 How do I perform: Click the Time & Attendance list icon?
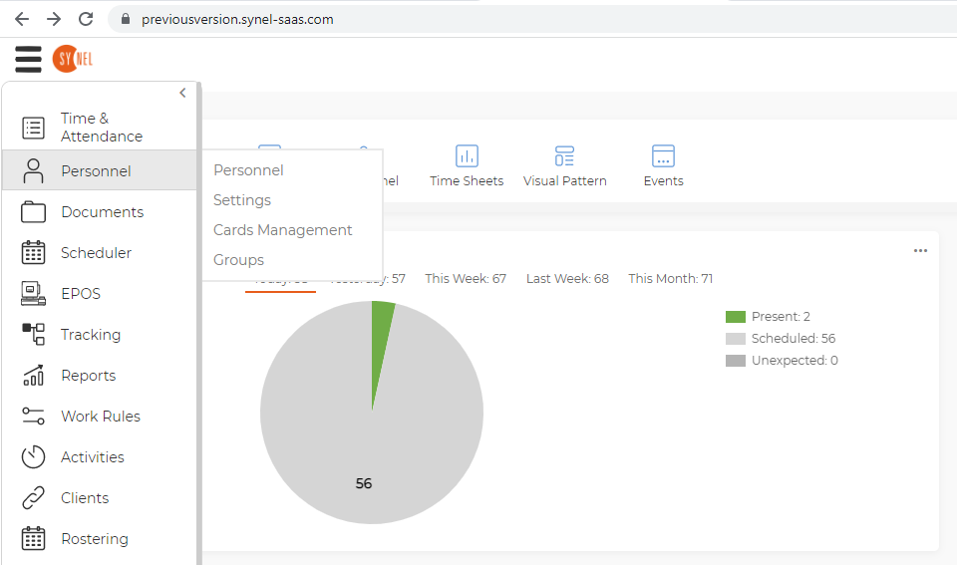[33, 128]
